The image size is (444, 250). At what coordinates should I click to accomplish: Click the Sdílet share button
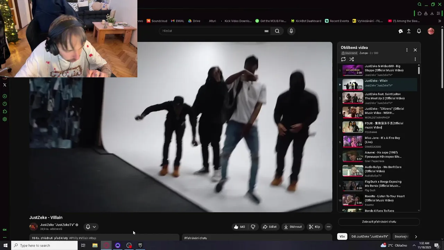[x=270, y=227]
